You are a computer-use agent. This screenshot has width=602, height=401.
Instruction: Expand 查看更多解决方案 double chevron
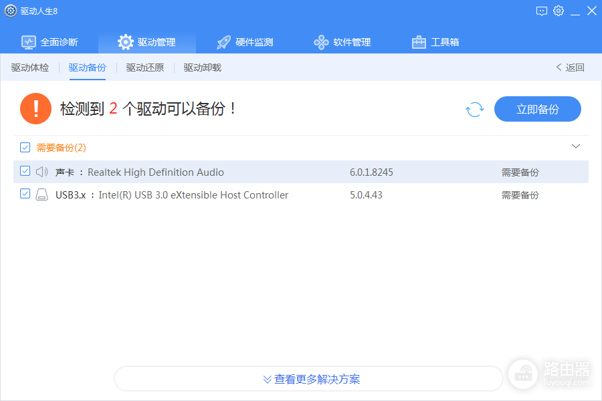[267, 380]
